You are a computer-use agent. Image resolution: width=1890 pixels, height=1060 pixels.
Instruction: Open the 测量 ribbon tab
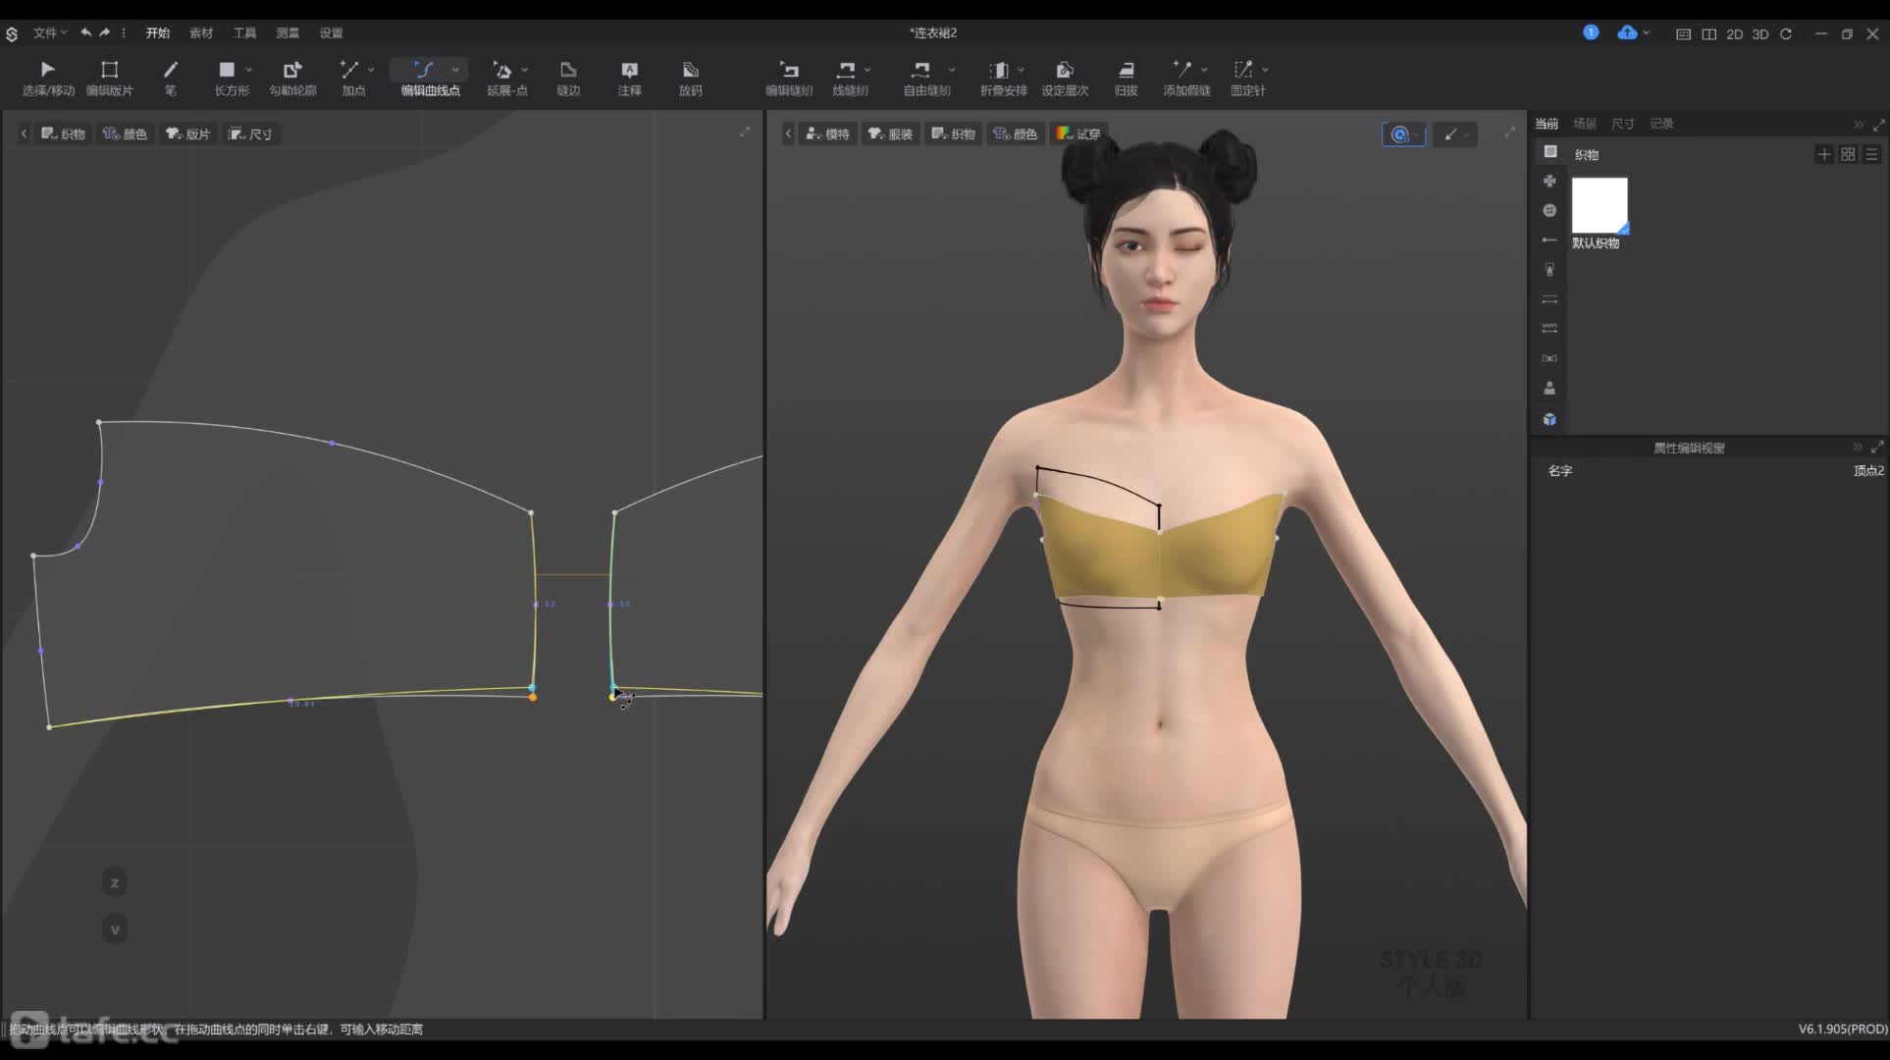click(x=288, y=32)
